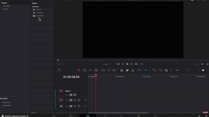The image size is (209, 117).
Task: Select Keywords under Smart Bins
Action: point(6,102)
